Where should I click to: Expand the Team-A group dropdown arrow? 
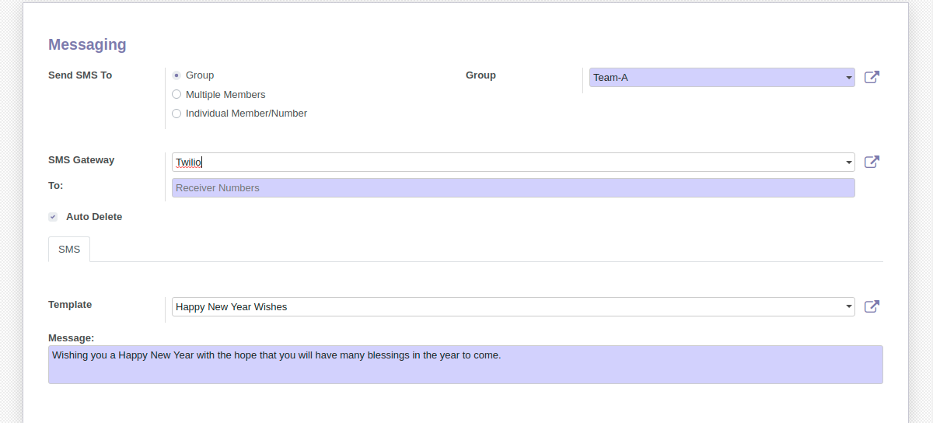click(848, 78)
